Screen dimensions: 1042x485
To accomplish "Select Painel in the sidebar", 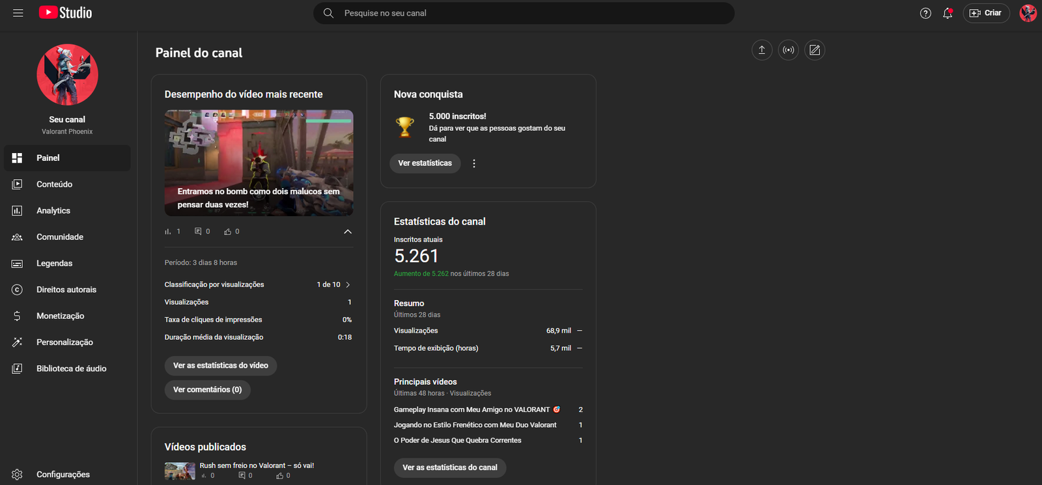I will tap(67, 158).
